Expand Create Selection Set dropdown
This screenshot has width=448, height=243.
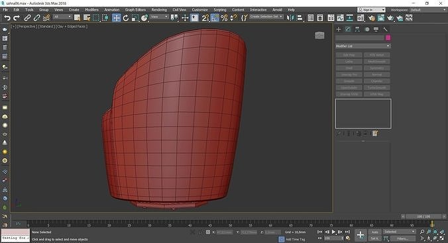tap(266, 17)
